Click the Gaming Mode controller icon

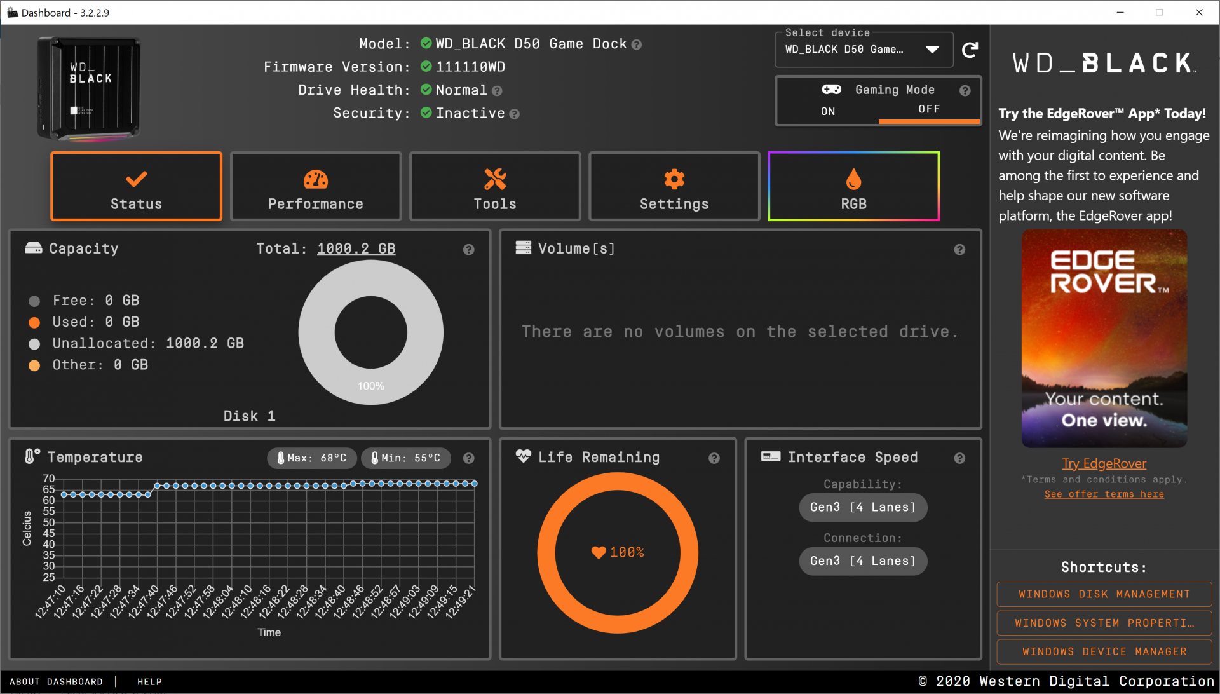(832, 90)
